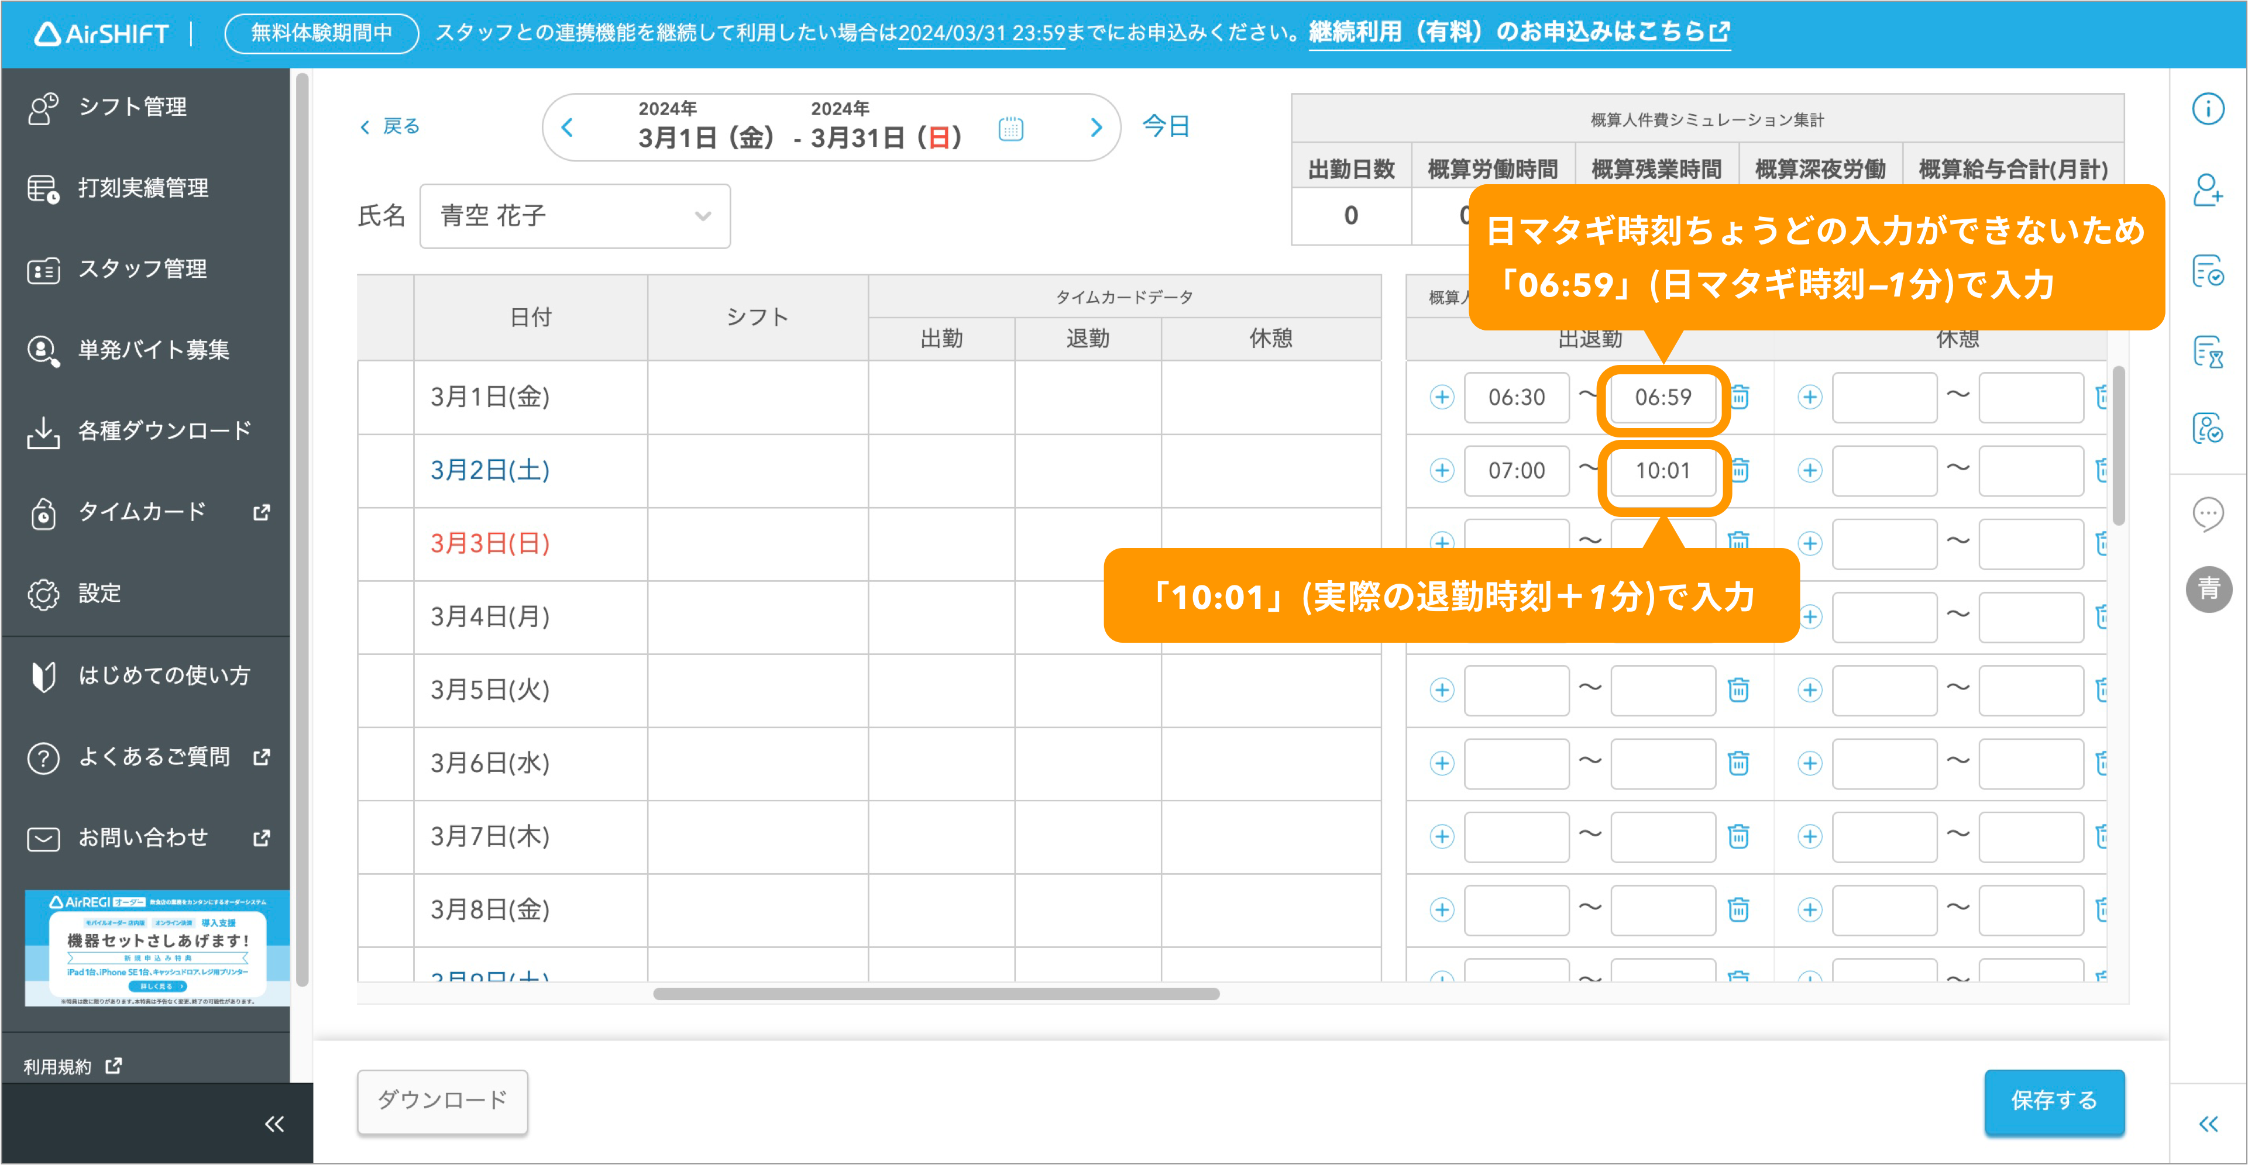Click 戻る to go back
The image size is (2248, 1165).
tap(390, 126)
